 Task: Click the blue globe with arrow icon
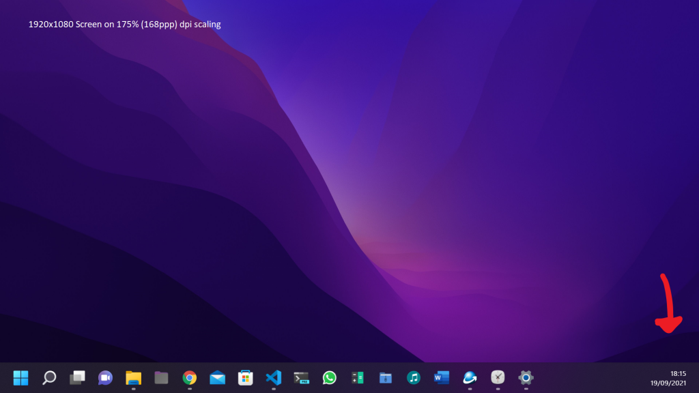pyautogui.click(x=470, y=377)
